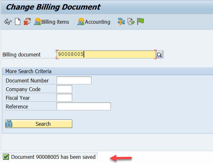The width and height of the screenshot is (213, 163).
Task: Click the green flag release icon
Action: point(140,21)
